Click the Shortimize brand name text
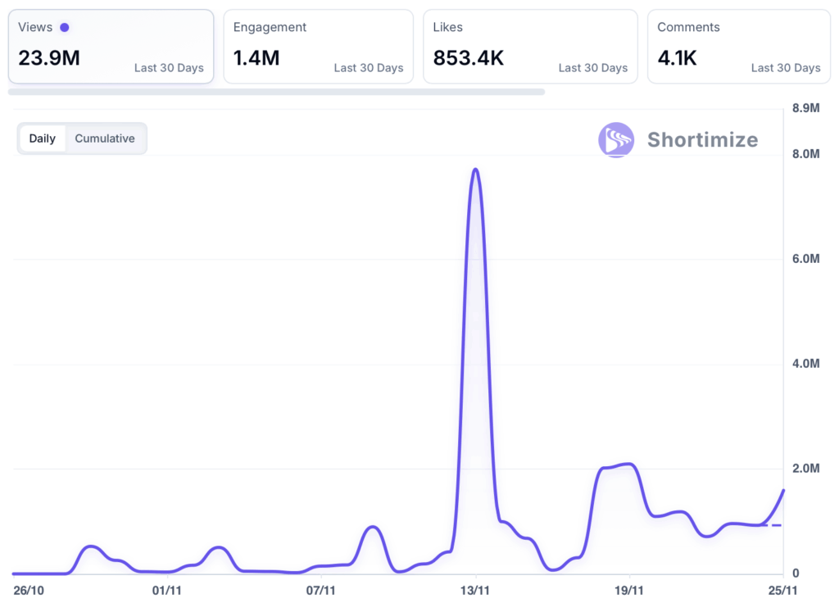 click(702, 139)
